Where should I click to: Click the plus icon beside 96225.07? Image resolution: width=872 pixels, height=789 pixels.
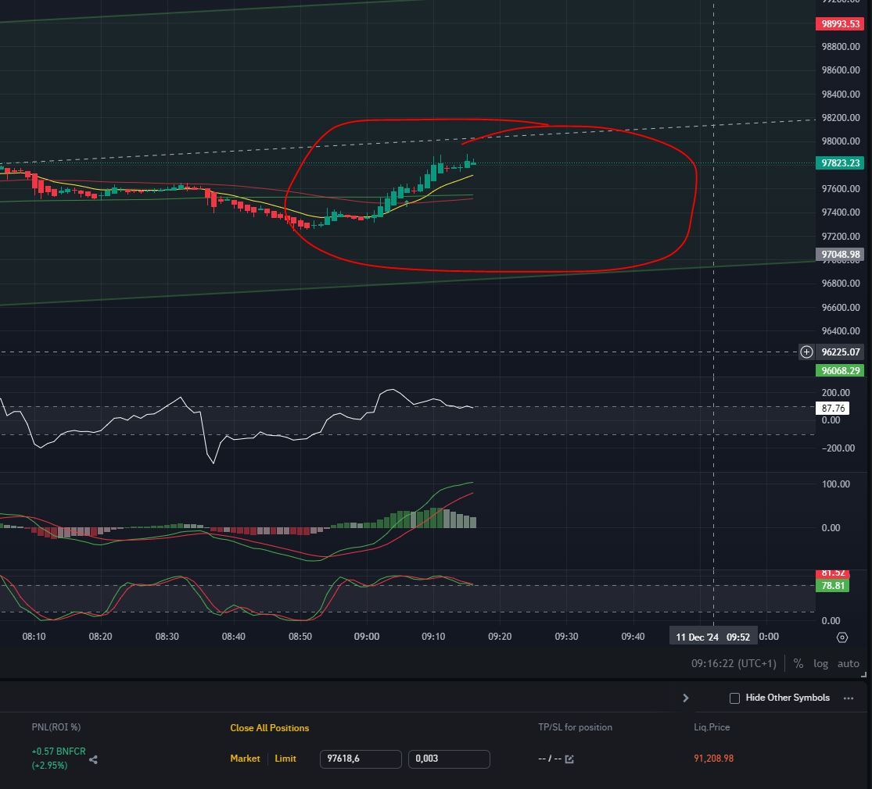point(806,352)
